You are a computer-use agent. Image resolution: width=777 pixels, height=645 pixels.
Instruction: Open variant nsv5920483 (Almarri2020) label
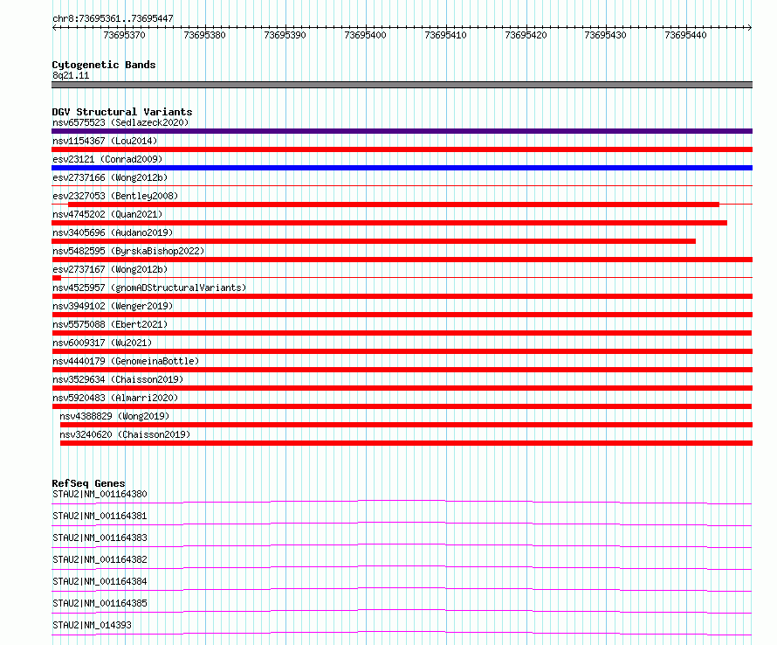115,398
